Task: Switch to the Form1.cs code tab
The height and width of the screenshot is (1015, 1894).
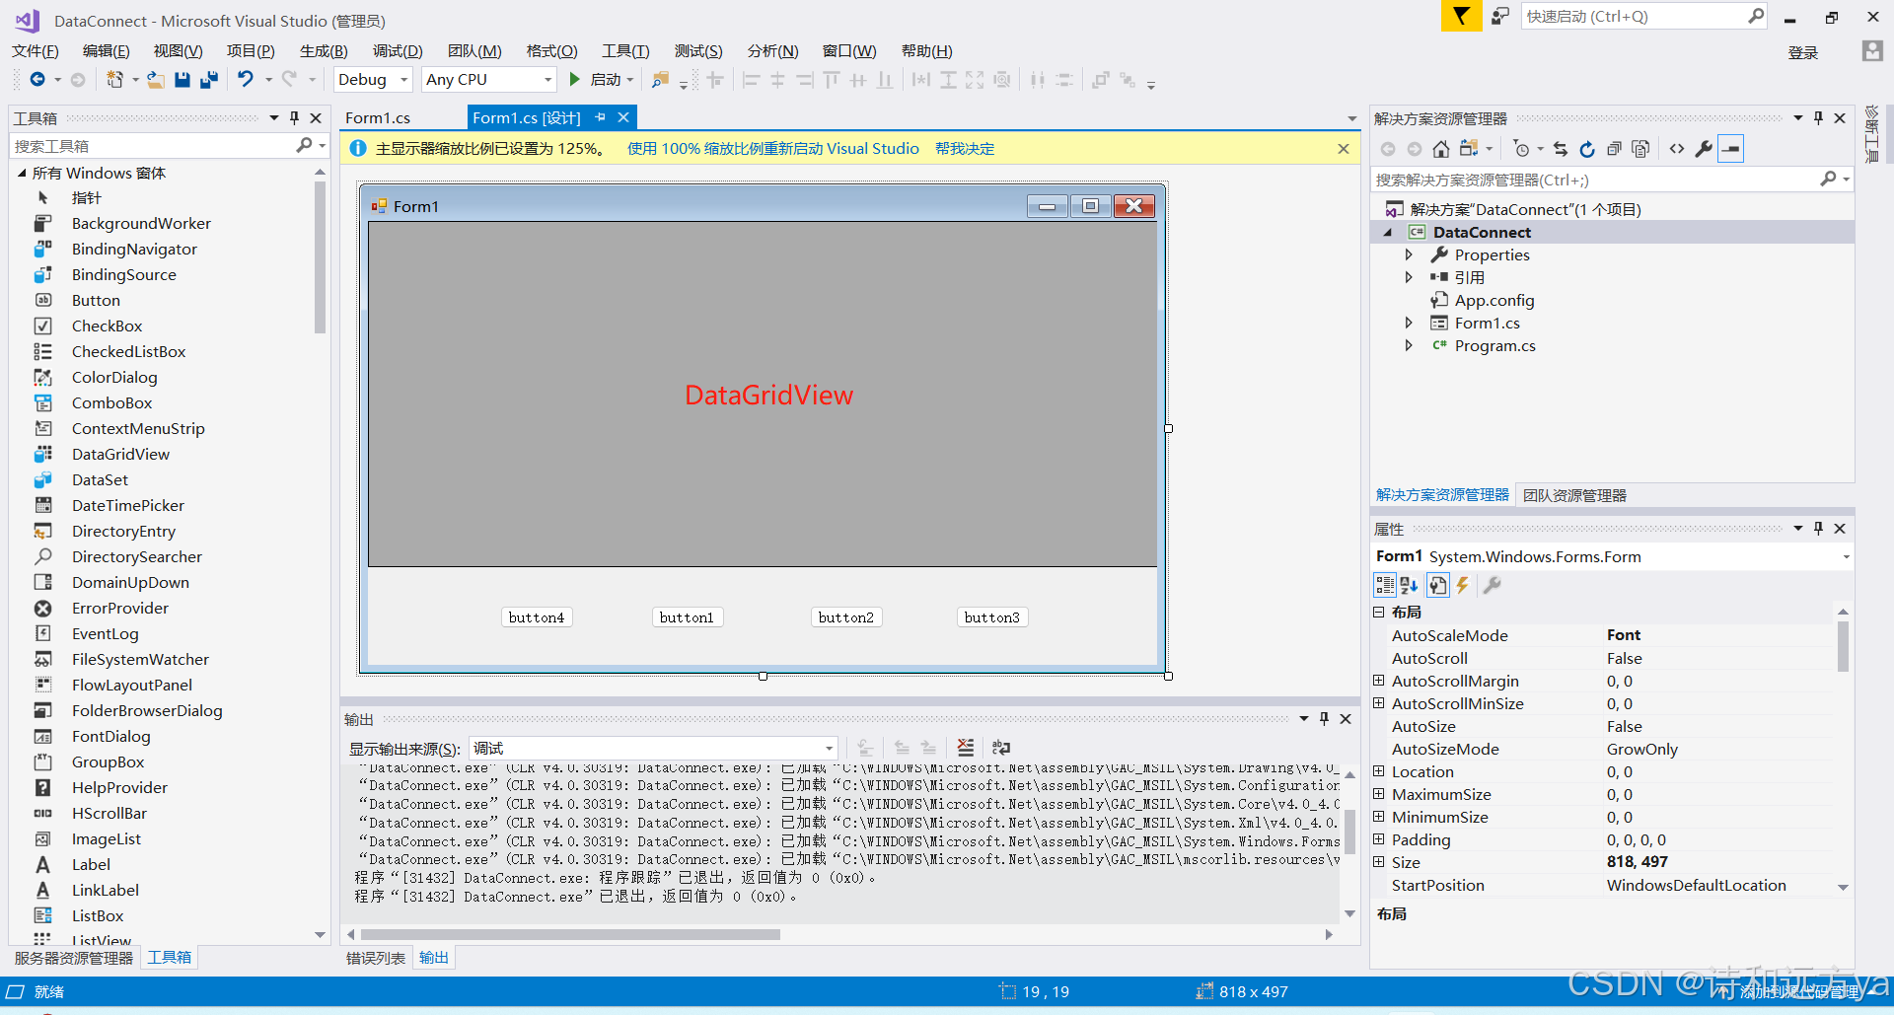Action: 378,117
